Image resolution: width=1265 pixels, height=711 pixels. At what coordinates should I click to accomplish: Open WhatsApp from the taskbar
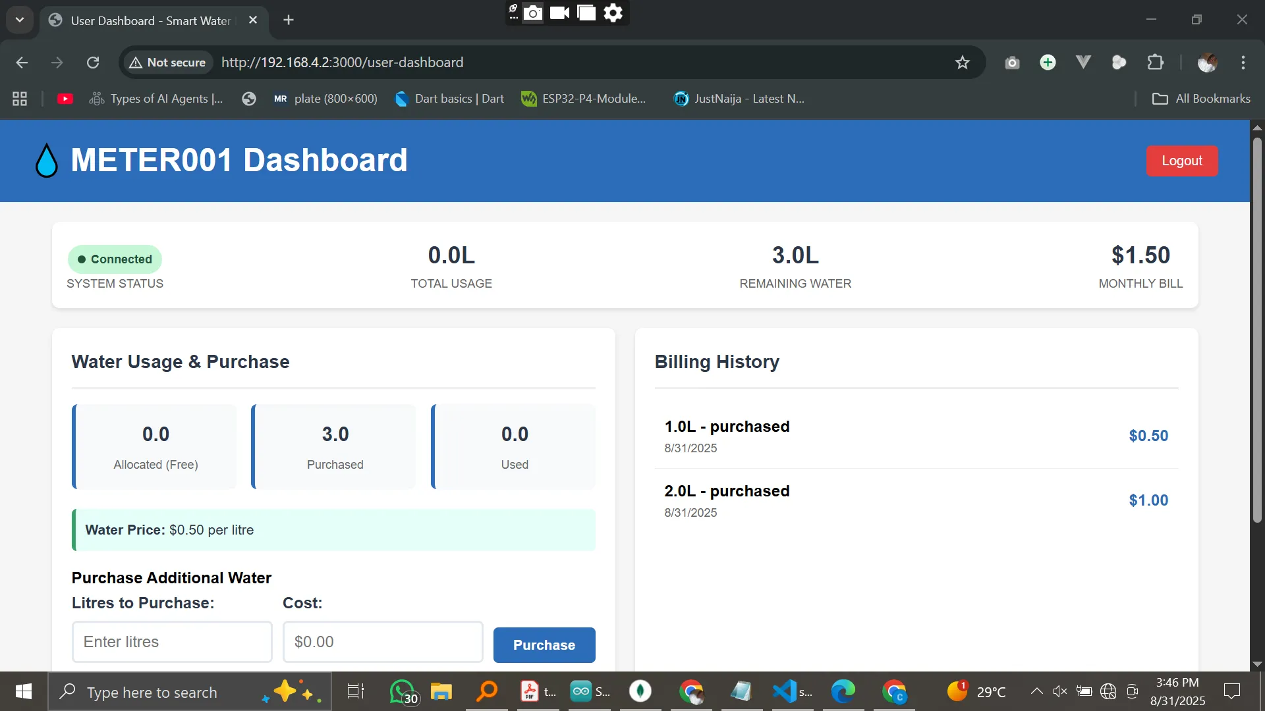pos(402,692)
